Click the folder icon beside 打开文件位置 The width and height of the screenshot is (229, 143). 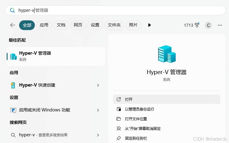point(119,119)
